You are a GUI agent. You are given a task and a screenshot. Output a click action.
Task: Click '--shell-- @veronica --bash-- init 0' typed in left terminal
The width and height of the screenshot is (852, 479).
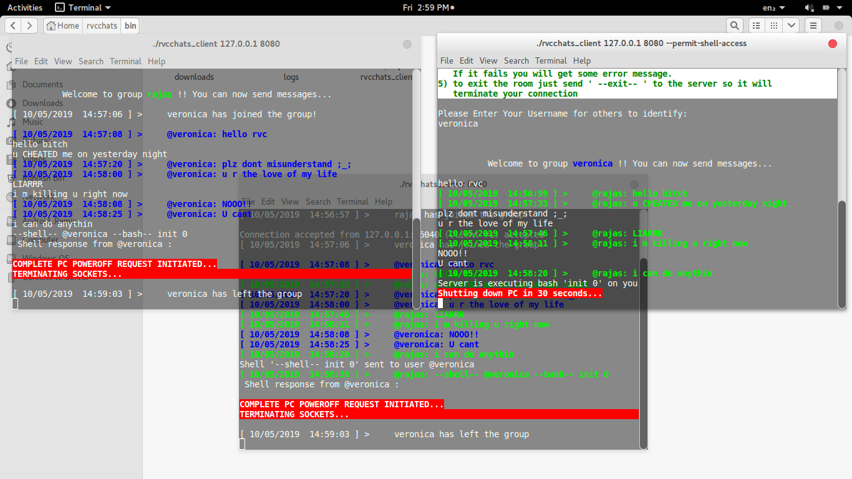(100, 234)
